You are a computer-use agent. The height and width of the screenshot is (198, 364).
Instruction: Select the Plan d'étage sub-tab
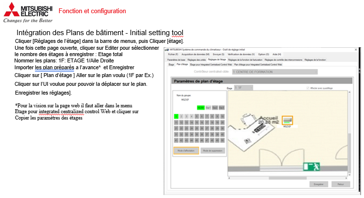(x=182, y=64)
